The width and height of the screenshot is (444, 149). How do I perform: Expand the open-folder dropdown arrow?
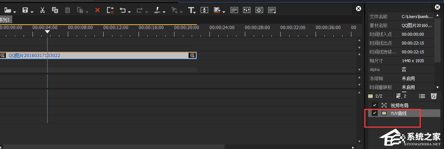pos(15,12)
